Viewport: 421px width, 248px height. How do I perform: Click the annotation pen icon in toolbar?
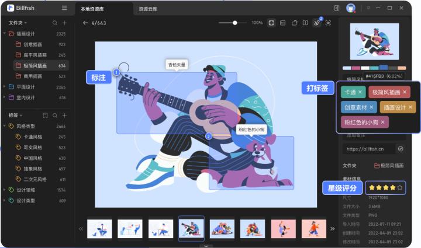[316, 23]
